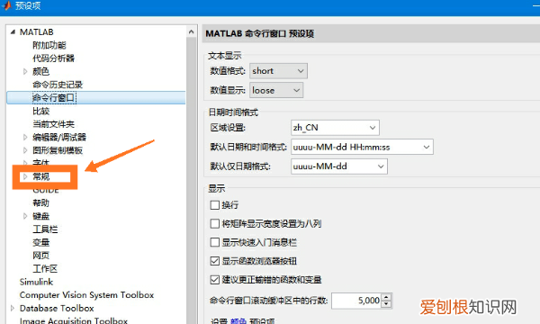
Task: Disable 显示函数浏览器按钮 checkbox
Action: [x=214, y=261]
